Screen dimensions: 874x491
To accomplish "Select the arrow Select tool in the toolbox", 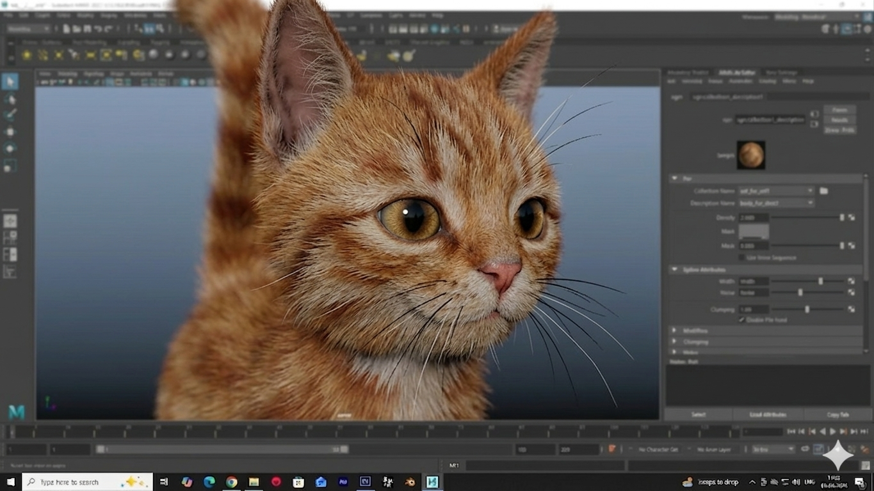I will pyautogui.click(x=10, y=81).
